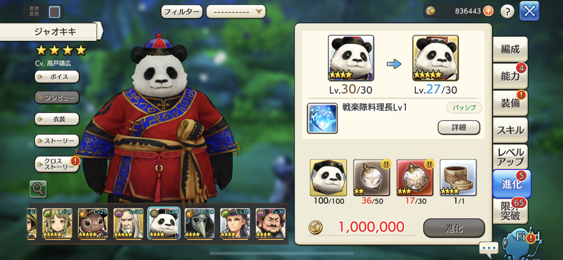Tap the orange plus to add coins
Screen dimensions: 563x260
[x=488, y=11]
